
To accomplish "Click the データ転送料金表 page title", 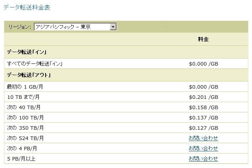I will click(x=27, y=7).
